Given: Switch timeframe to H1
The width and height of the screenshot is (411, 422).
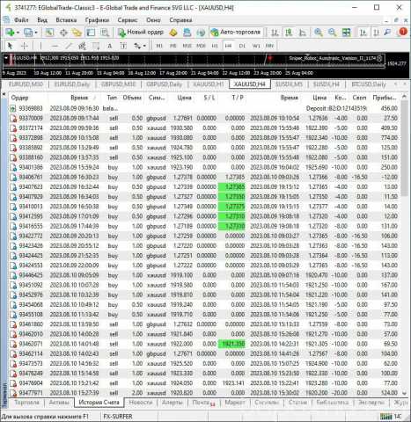Looking at the screenshot, I should 215,46.
